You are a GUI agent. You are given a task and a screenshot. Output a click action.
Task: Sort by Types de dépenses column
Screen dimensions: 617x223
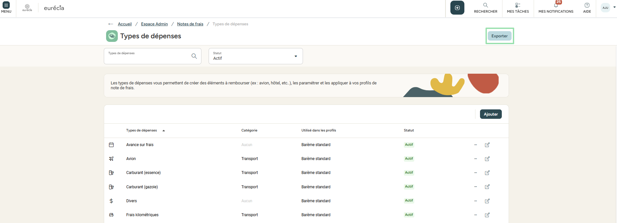pyautogui.click(x=142, y=130)
